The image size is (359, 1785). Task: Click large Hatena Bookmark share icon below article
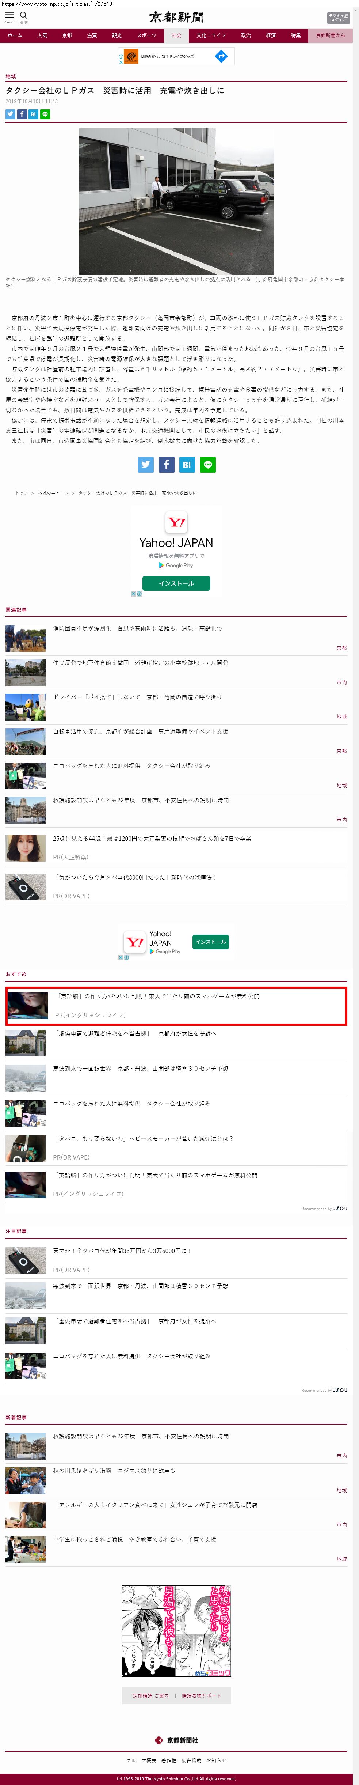[187, 464]
